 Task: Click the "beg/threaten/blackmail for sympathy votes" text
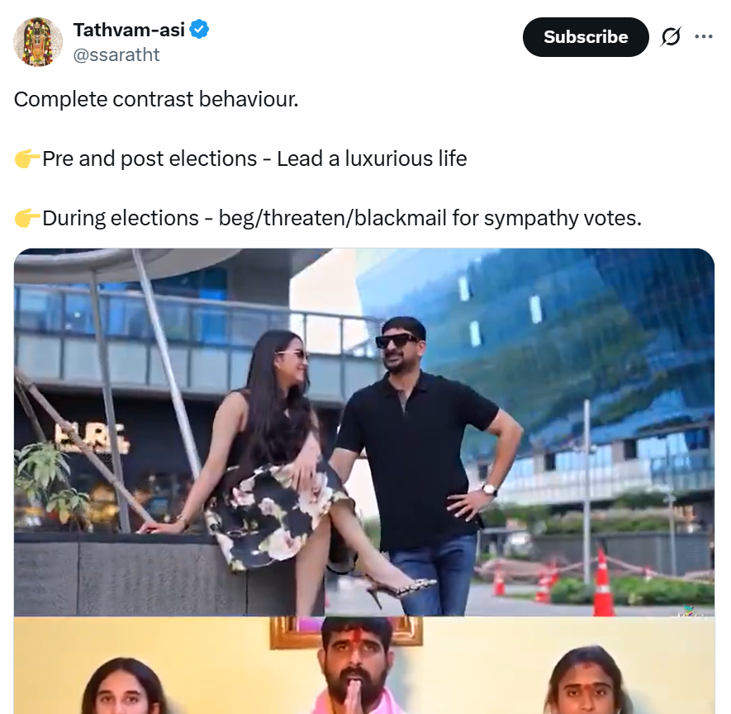pos(430,218)
